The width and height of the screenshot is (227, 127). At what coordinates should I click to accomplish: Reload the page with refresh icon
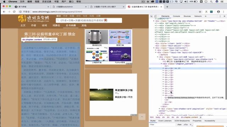click(14, 12)
